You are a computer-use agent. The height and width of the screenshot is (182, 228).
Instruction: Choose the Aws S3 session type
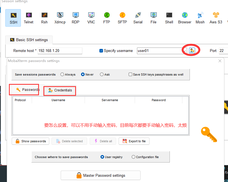click(x=216, y=18)
